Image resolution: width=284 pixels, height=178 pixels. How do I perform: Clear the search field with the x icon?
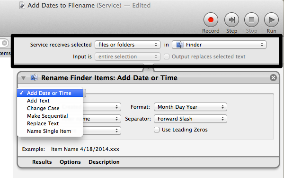[x=4, y=43]
